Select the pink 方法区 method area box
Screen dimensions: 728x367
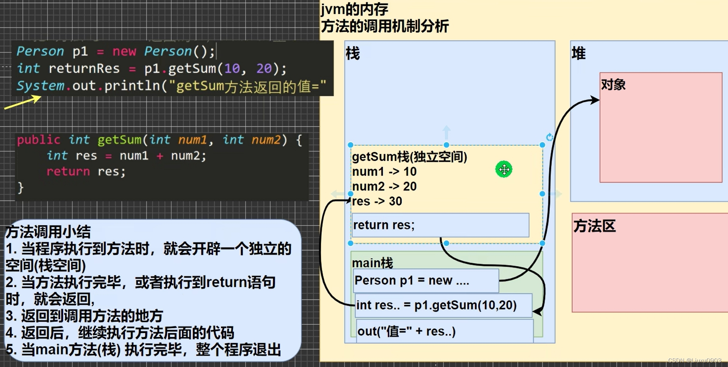click(x=650, y=262)
